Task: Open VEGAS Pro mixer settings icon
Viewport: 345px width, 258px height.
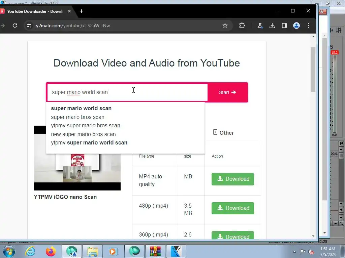Action: pos(339,30)
